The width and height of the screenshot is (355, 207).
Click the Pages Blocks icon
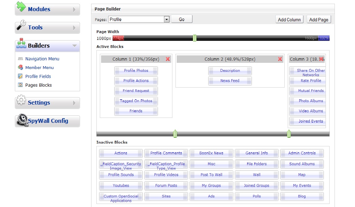click(x=20, y=85)
